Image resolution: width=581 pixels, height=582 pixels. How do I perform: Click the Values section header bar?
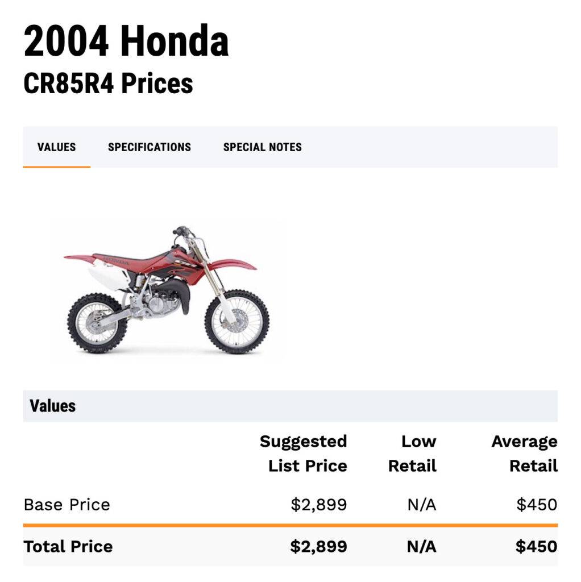tap(290, 406)
